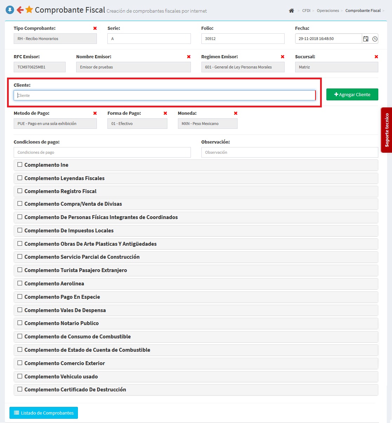Open Listado de Comprobantes
Image resolution: width=392 pixels, height=423 pixels.
pos(44,413)
